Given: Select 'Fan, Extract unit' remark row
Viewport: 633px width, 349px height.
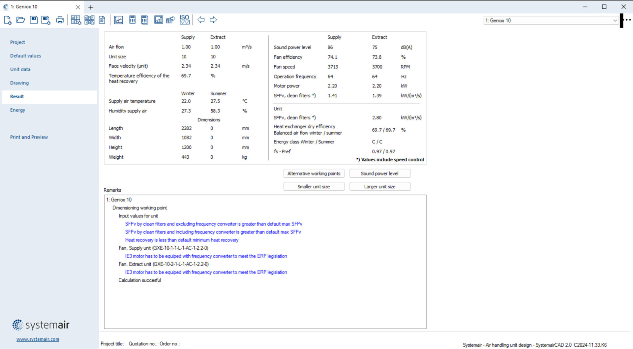Looking at the screenshot, I should 164,264.
